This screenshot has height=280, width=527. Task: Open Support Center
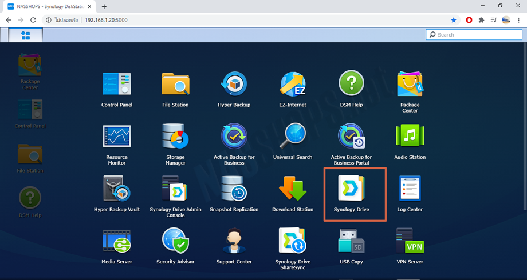click(x=234, y=246)
